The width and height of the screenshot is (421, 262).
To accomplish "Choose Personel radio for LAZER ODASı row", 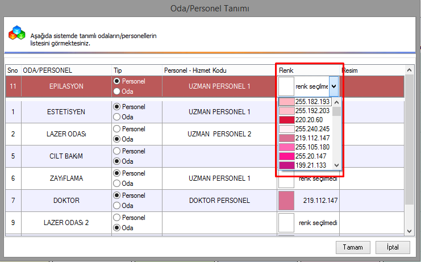I will 117,129.
